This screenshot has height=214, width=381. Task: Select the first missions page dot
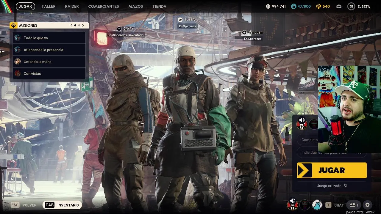tap(75, 26)
